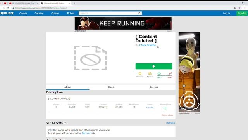This screenshot has width=248, height=140.
Task: Click the VIP Servers help question icon
Action: (65, 123)
